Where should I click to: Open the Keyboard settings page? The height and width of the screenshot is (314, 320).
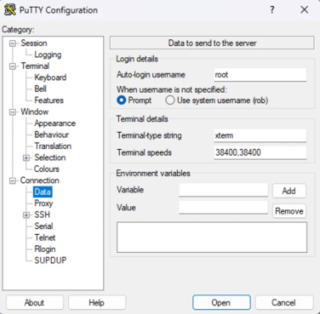click(x=50, y=78)
